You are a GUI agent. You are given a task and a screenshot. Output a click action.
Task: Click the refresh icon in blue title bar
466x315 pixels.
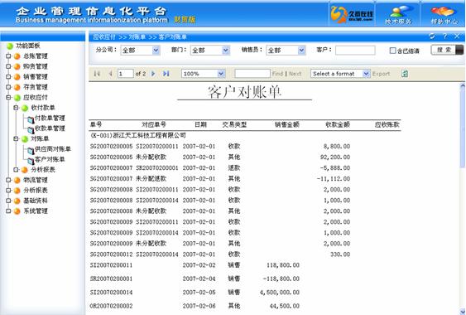(432, 36)
